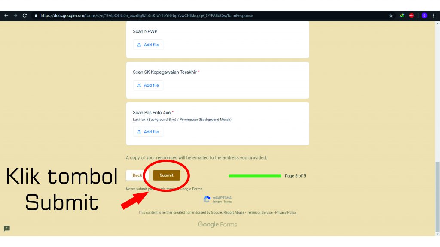Open the AdBlock Plus extension icon
The width and height of the screenshot is (440, 247).
[412, 15]
